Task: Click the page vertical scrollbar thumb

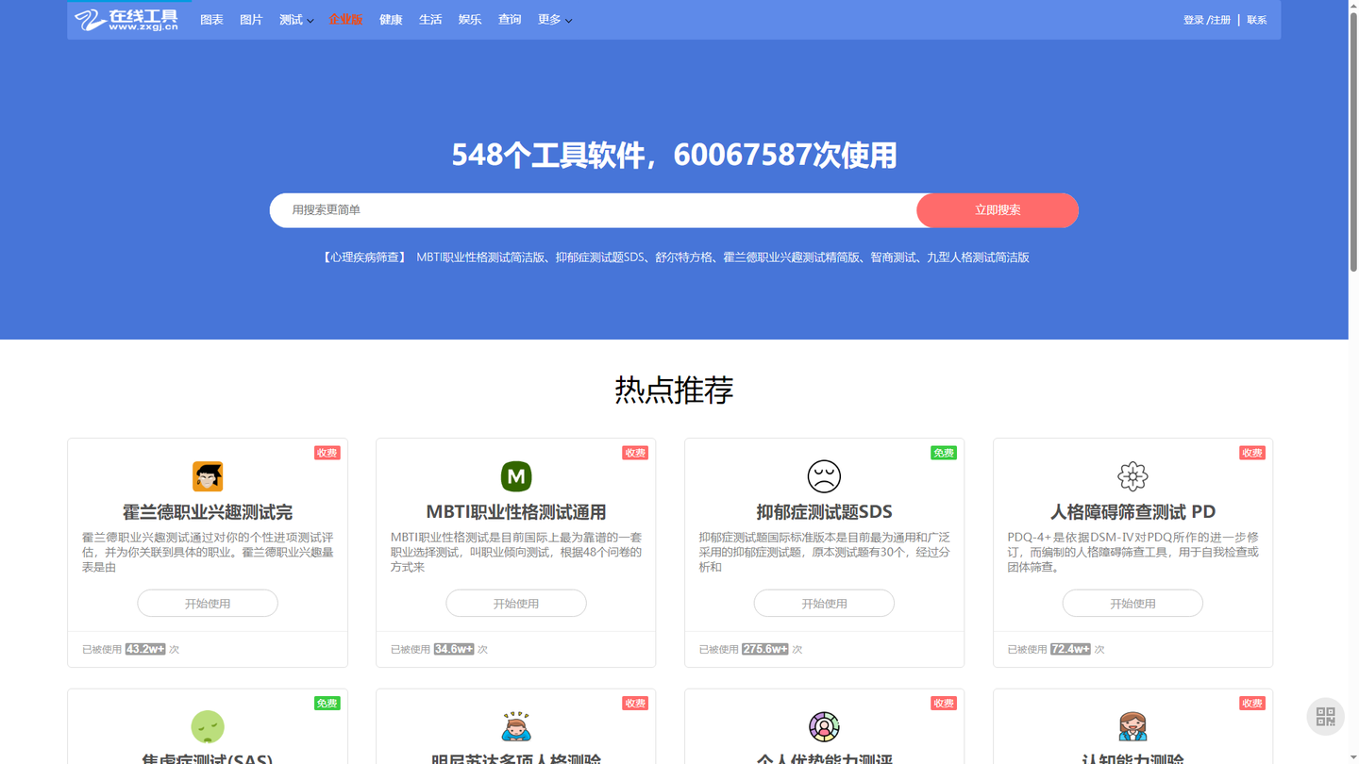Action: 1353,141
